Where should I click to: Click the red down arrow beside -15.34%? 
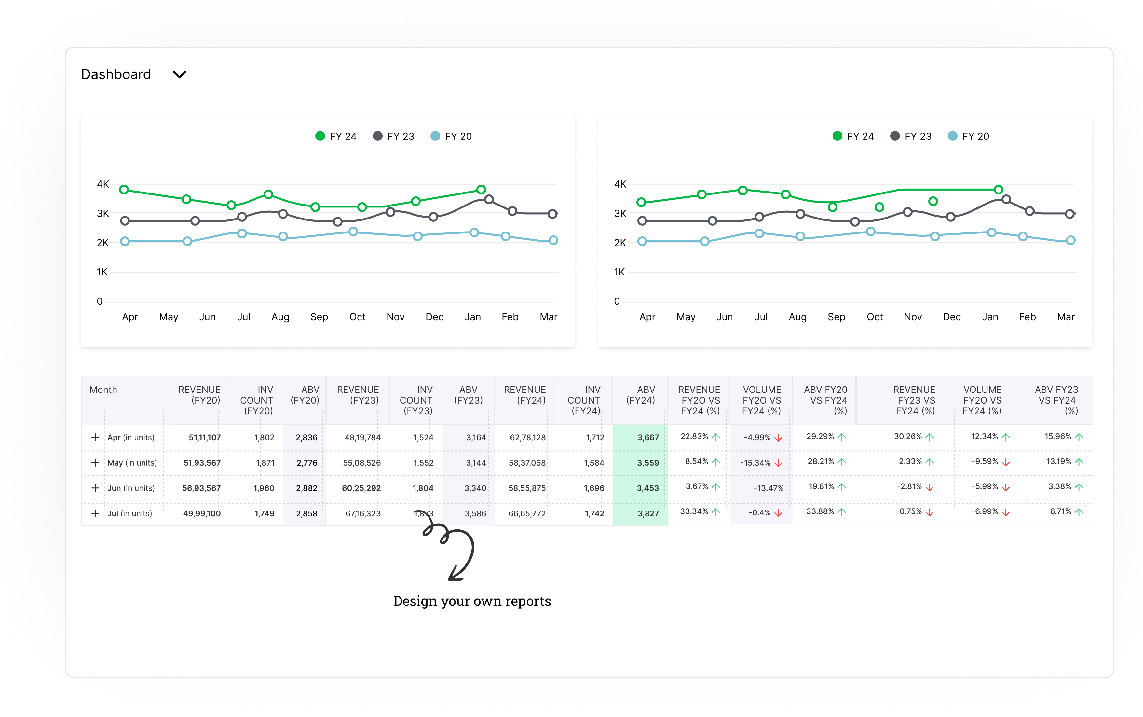click(778, 463)
